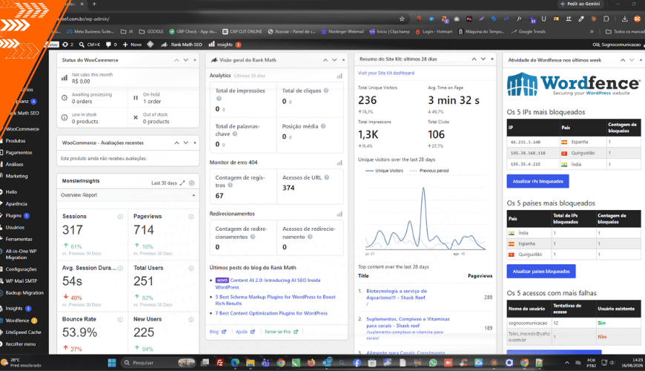Screen dimensions: 645x371
Task: Click the Windows Pesquisar search box
Action: pyautogui.click(x=158, y=362)
